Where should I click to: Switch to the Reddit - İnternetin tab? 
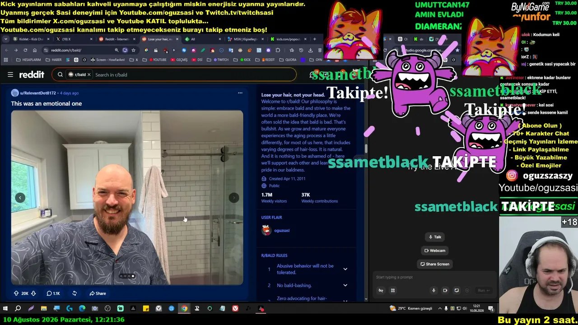tap(116, 39)
